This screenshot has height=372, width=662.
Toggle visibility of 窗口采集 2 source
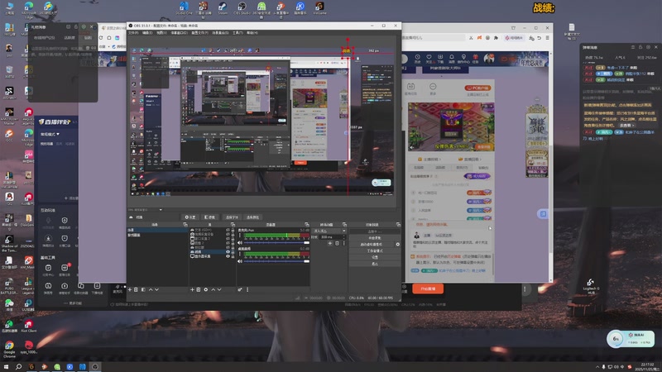(228, 239)
